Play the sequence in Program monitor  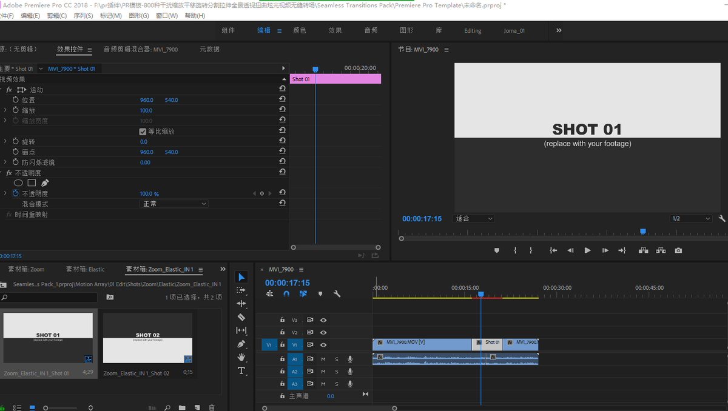(x=587, y=250)
